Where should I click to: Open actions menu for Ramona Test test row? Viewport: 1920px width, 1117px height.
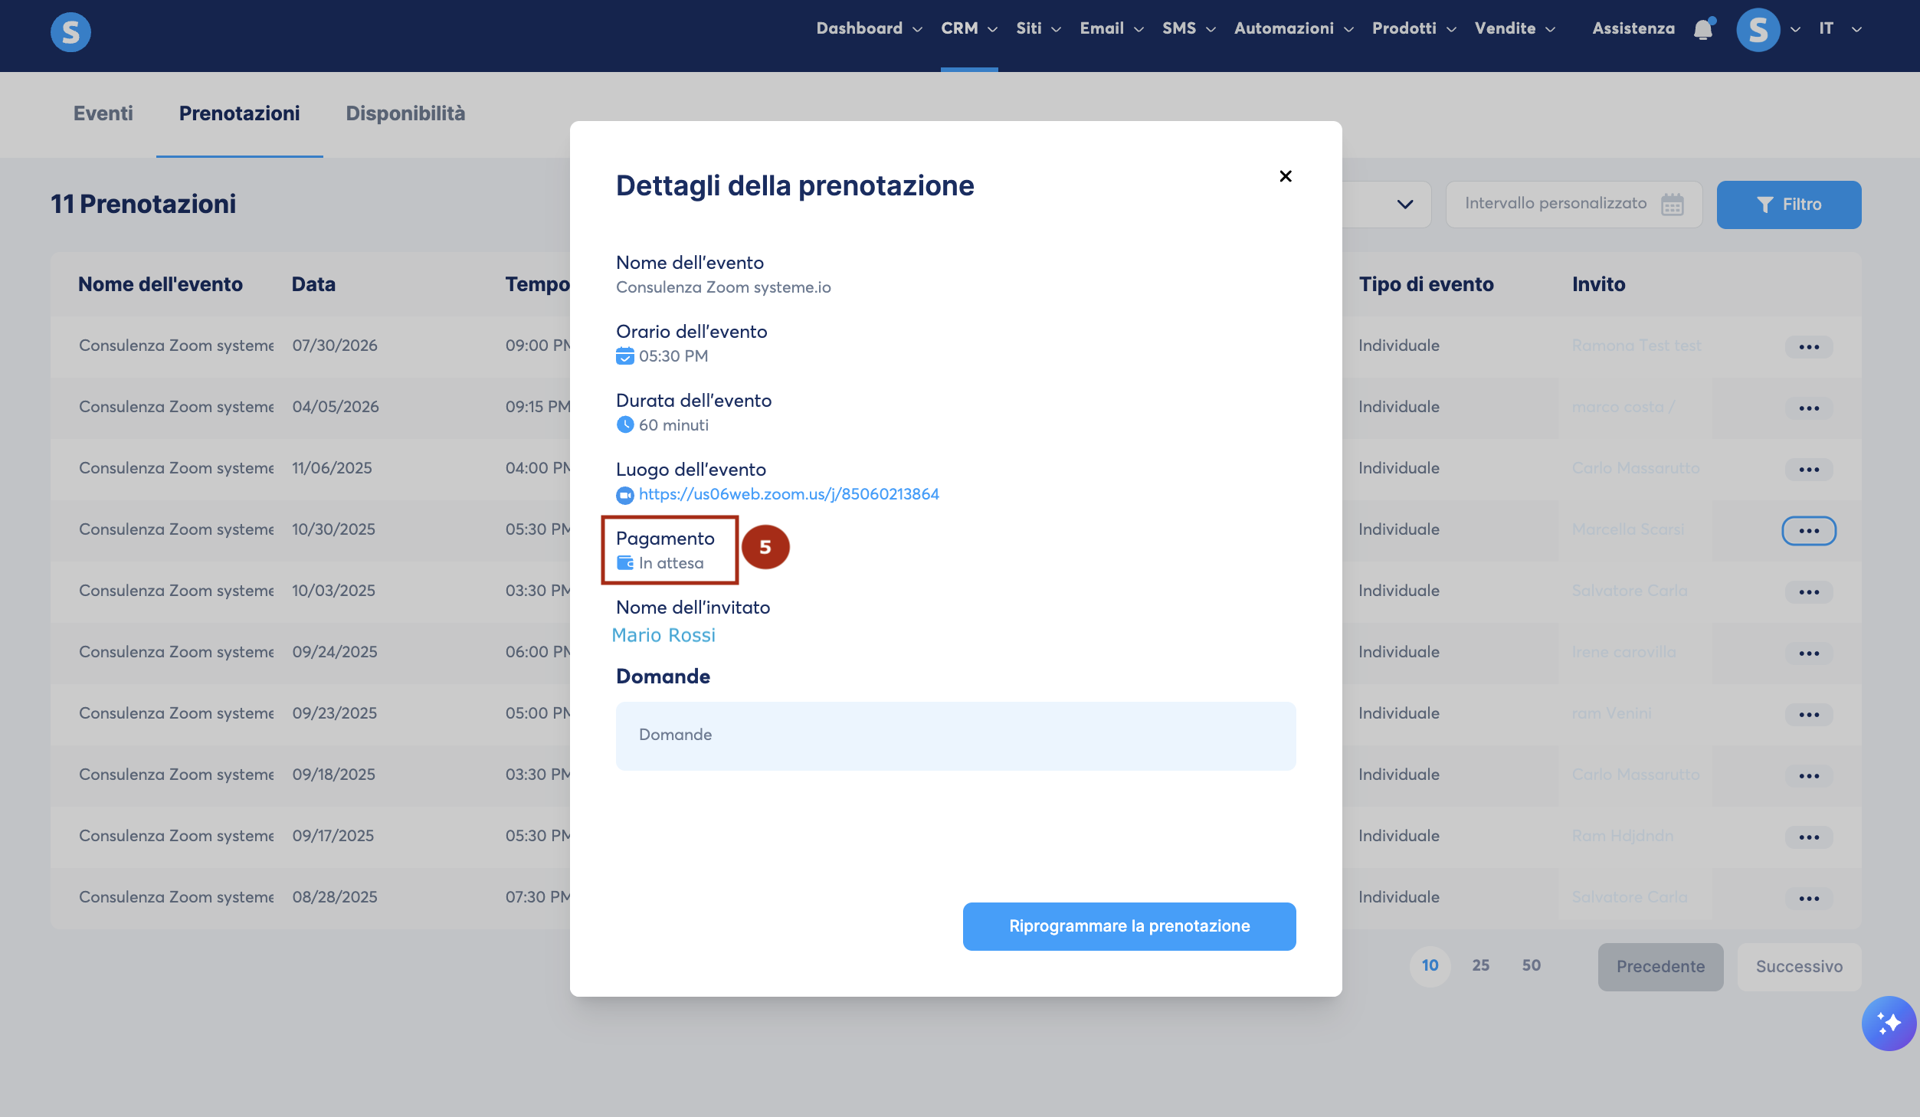click(1809, 347)
